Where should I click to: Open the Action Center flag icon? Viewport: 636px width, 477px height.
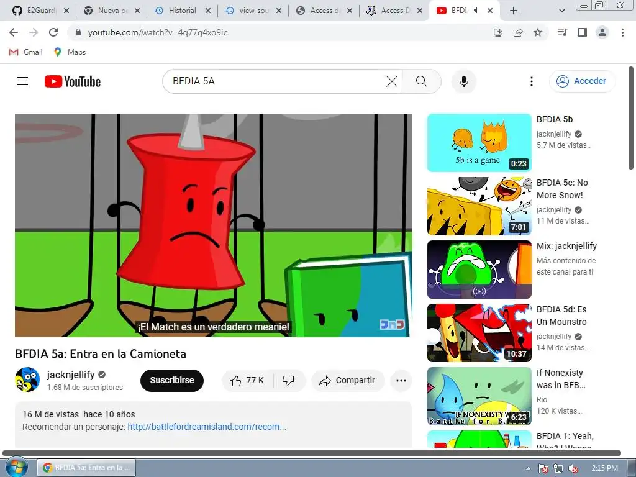pos(543,468)
